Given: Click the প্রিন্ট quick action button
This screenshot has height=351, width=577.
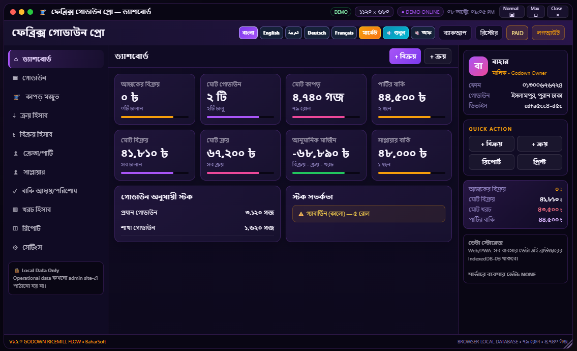Looking at the screenshot, I should point(539,162).
